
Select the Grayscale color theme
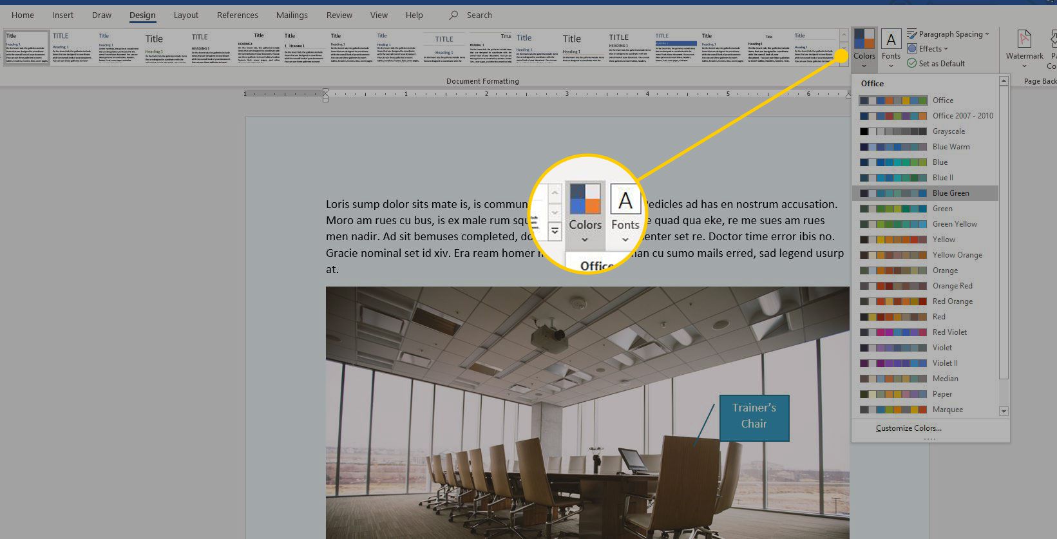coord(925,131)
